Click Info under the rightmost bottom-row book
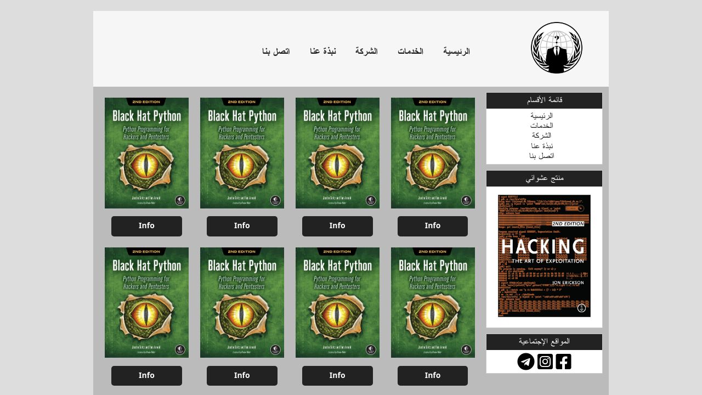Image resolution: width=702 pixels, height=395 pixels. [x=433, y=376]
